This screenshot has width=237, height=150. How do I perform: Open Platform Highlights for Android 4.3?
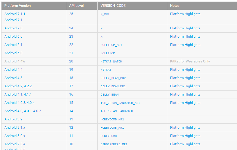(185, 78)
